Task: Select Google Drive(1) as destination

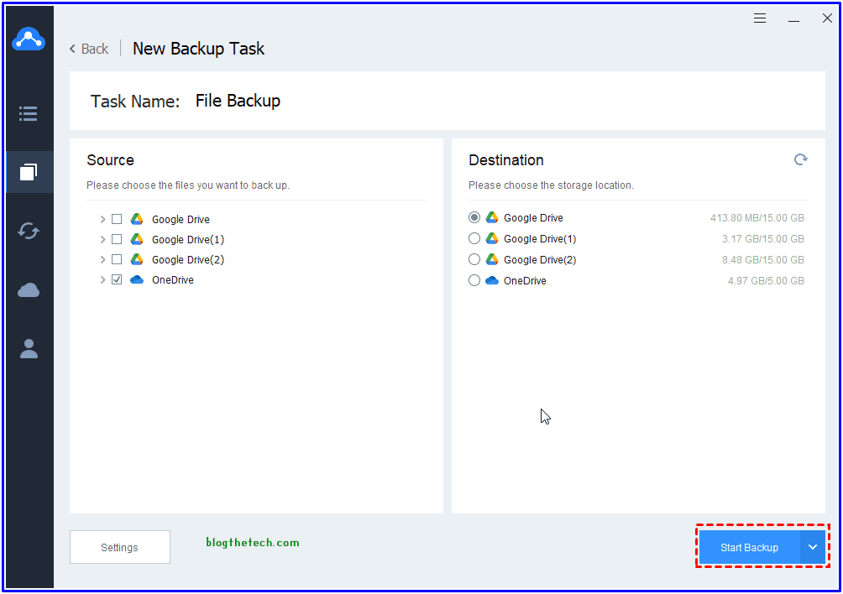Action: tap(474, 239)
